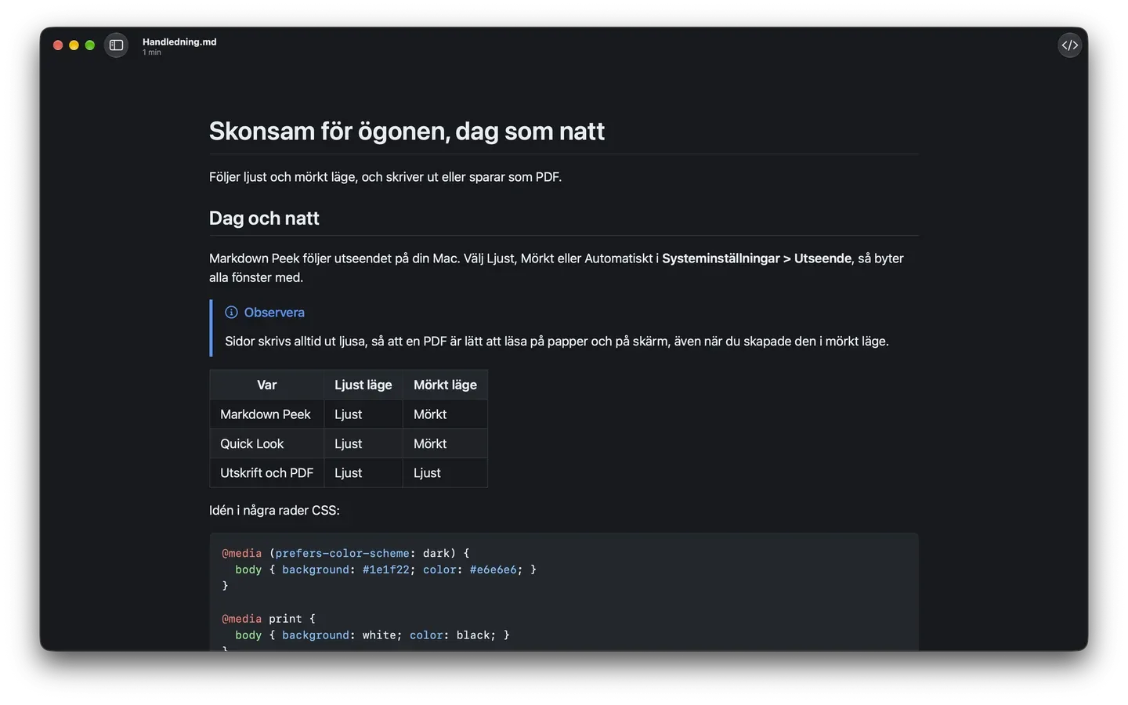Click the "#e6e6e6" color value in code
The height and width of the screenshot is (705, 1128).
[x=493, y=569]
